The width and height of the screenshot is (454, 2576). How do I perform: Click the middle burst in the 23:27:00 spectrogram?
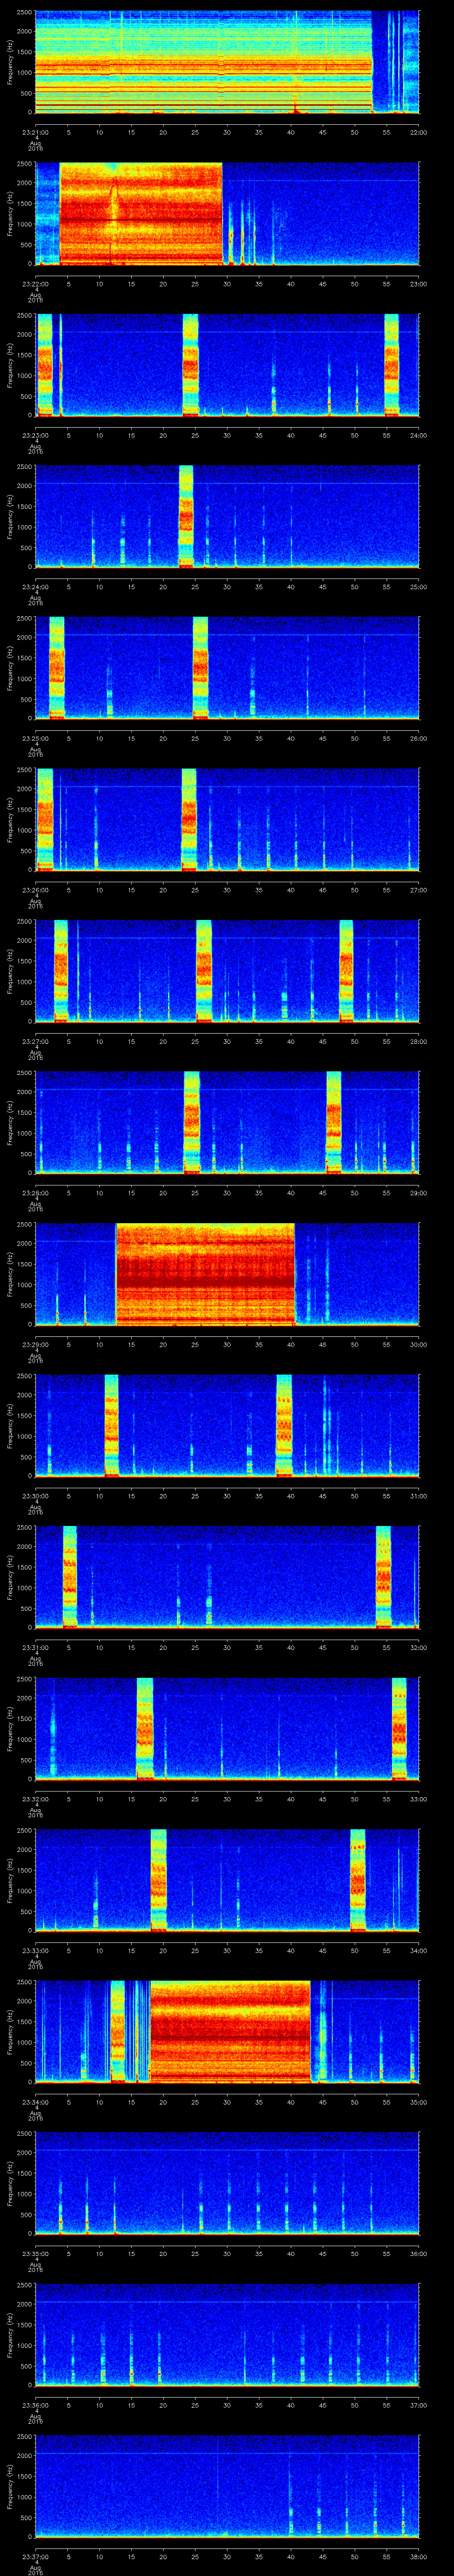pos(204,970)
